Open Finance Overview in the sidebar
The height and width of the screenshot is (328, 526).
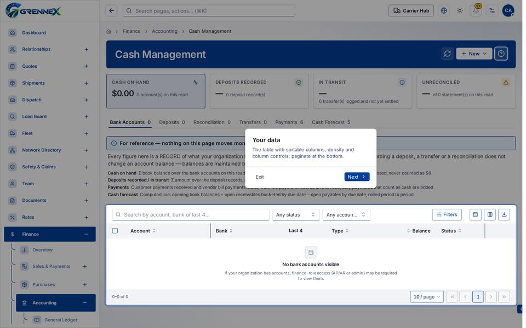[x=42, y=250]
